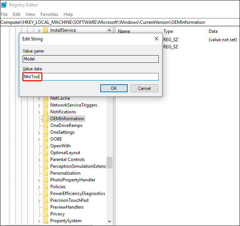Image resolution: width=240 pixels, height=226 pixels.
Task: Expand the PropertySystem tree node
Action: tap(39, 221)
